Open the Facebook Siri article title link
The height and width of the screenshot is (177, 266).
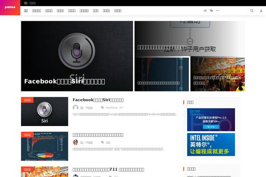[98, 100]
